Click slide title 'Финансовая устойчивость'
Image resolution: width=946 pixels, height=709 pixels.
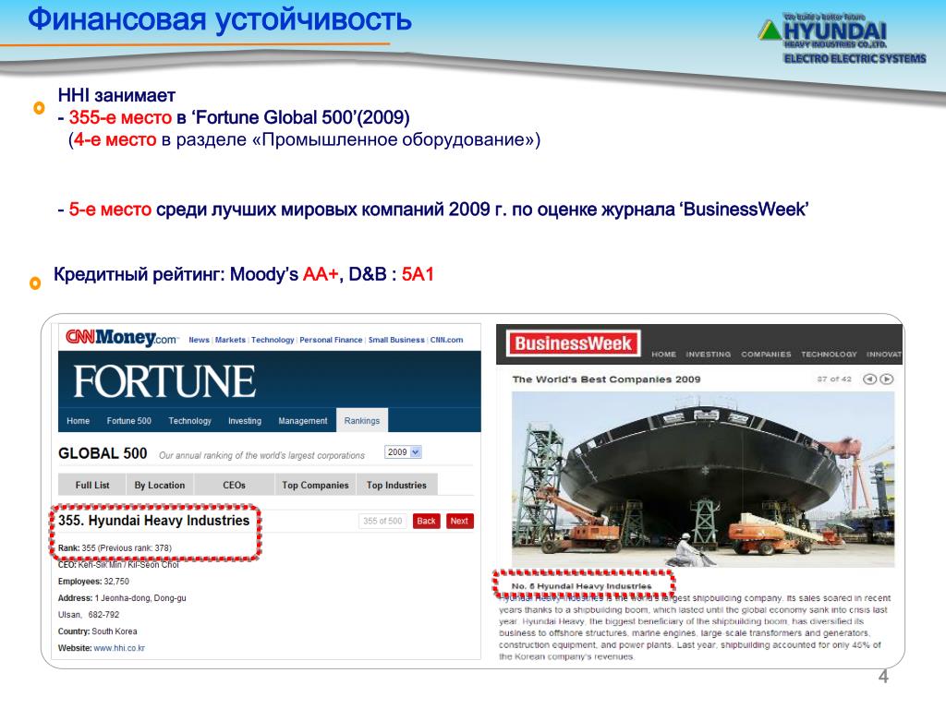[x=220, y=20]
